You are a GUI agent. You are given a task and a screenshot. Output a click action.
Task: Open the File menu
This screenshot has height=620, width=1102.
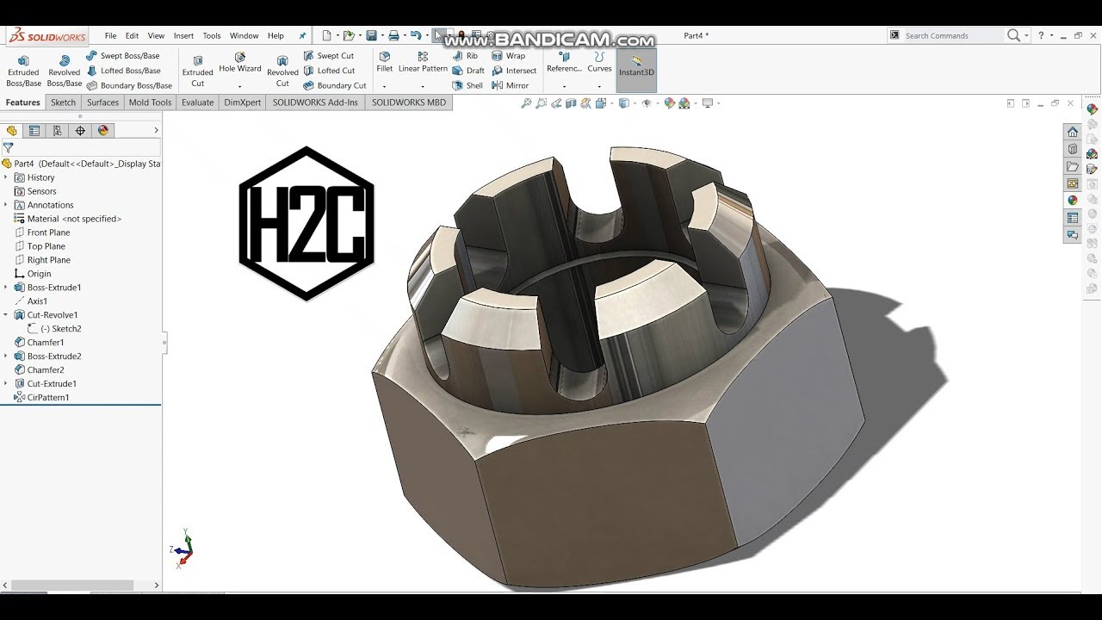(x=111, y=36)
